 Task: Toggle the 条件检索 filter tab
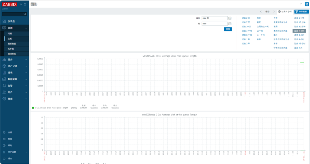coord(302,11)
